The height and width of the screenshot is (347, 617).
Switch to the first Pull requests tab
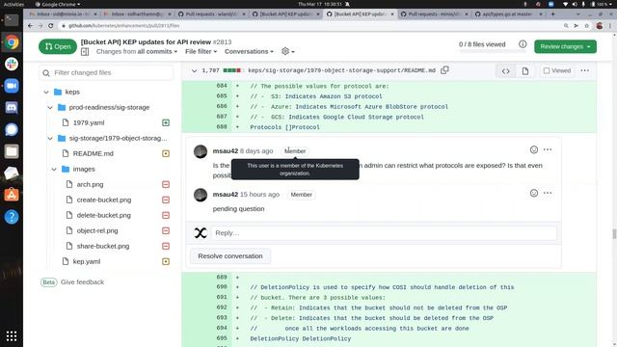[211, 14]
